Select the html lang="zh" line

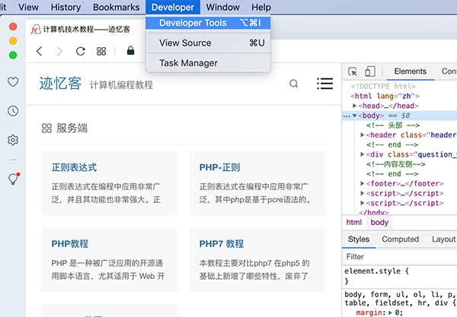pos(385,96)
